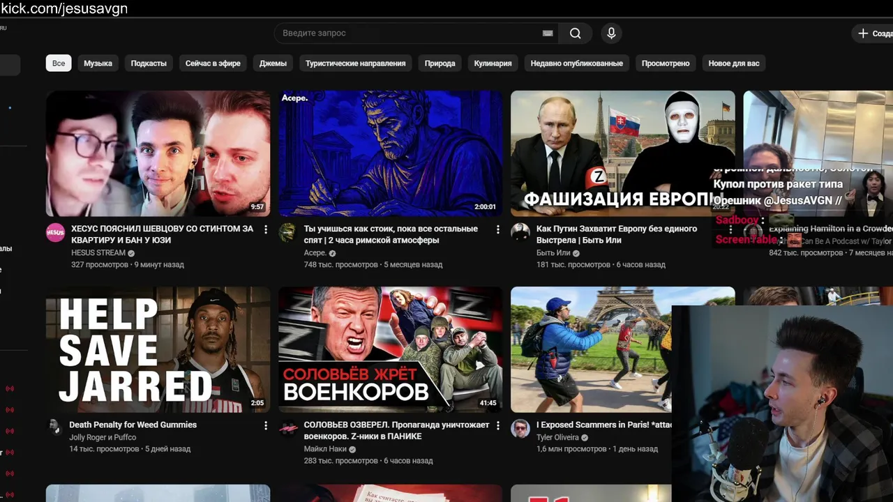Open thumbnail of ХЕСУС ПОЯСНИЛ ШЕВЦОВУ video
The width and height of the screenshot is (893, 502).
158,153
